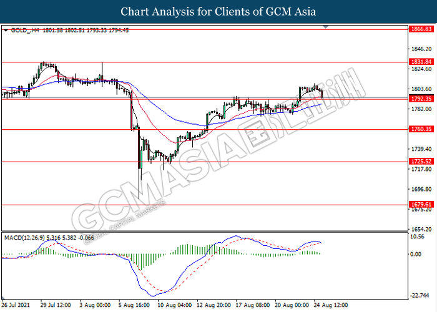Image resolution: width=437 pixels, height=312 pixels.
Task: Click the 1696.80 price axis value
Action: tap(421, 189)
